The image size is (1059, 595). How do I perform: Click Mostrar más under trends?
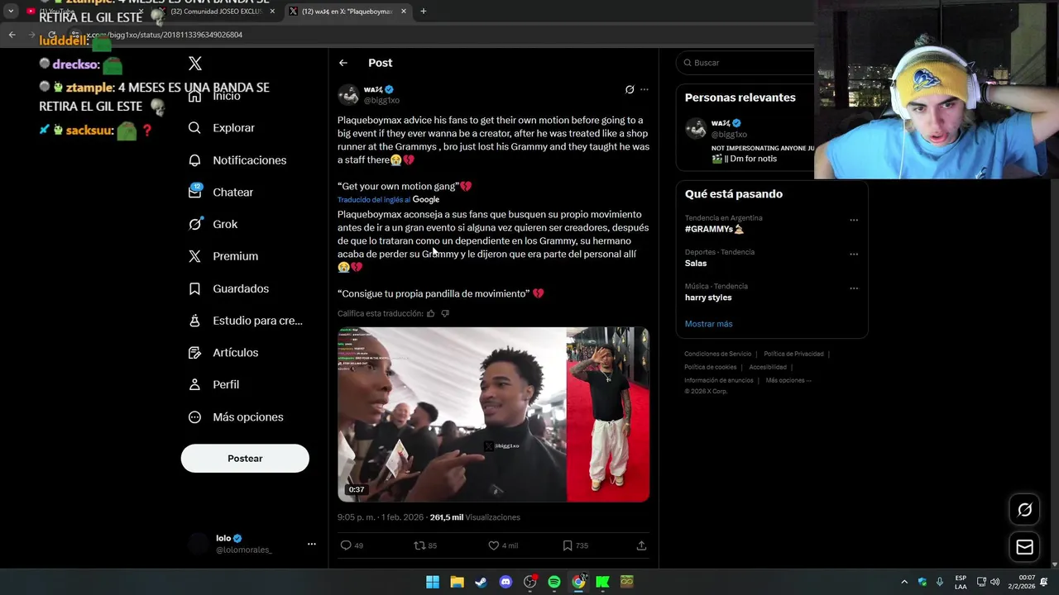(x=708, y=324)
